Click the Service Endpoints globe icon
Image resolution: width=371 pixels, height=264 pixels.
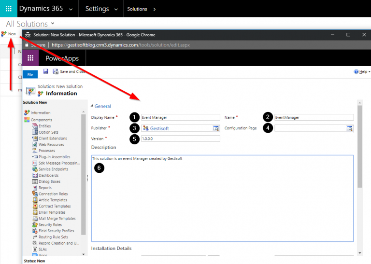35,169
